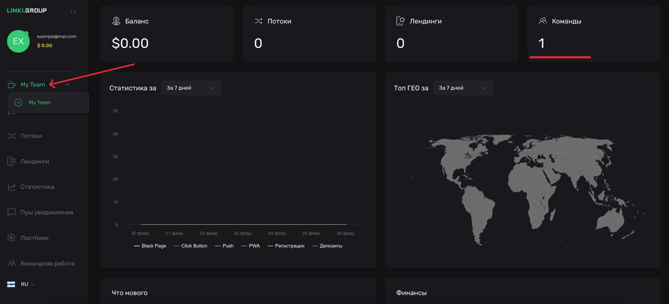This screenshot has width=669, height=304.
Task: Click the Командная работа people icon
Action: pos(11,263)
